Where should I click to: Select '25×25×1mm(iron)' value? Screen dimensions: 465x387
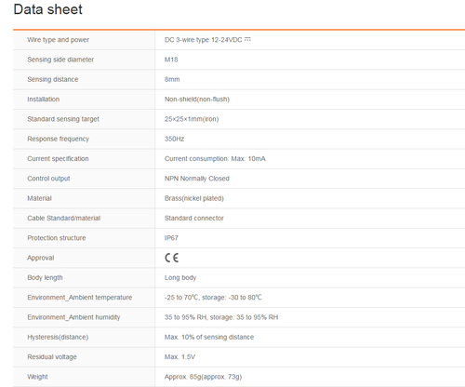pos(192,119)
